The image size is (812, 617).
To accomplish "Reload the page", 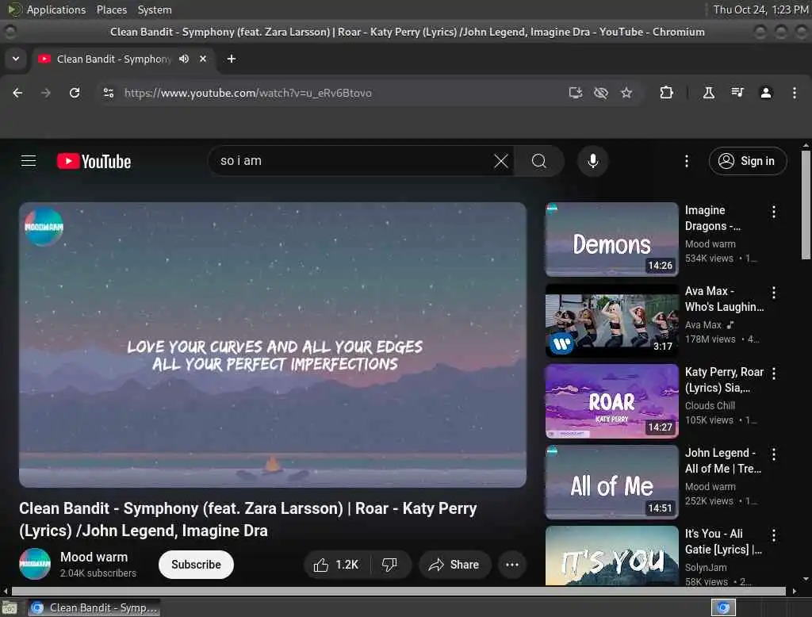I will [75, 93].
